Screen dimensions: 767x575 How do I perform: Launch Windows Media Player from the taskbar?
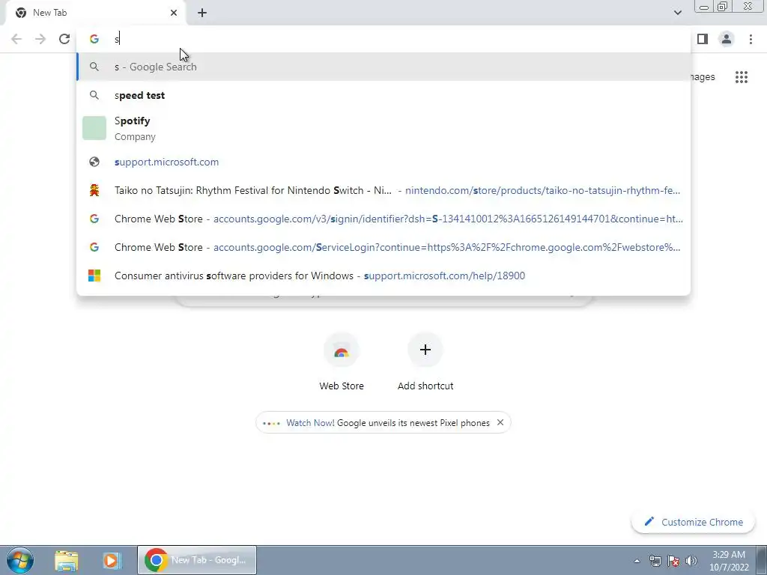click(x=112, y=560)
